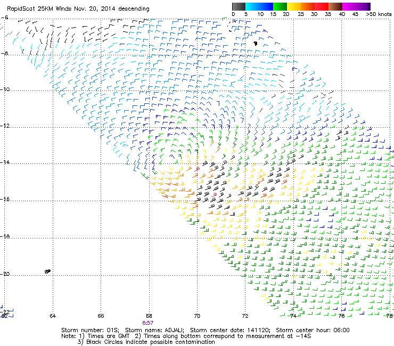Click the '78' longitude axis label
The image size is (394, 346).
[x=390, y=316]
